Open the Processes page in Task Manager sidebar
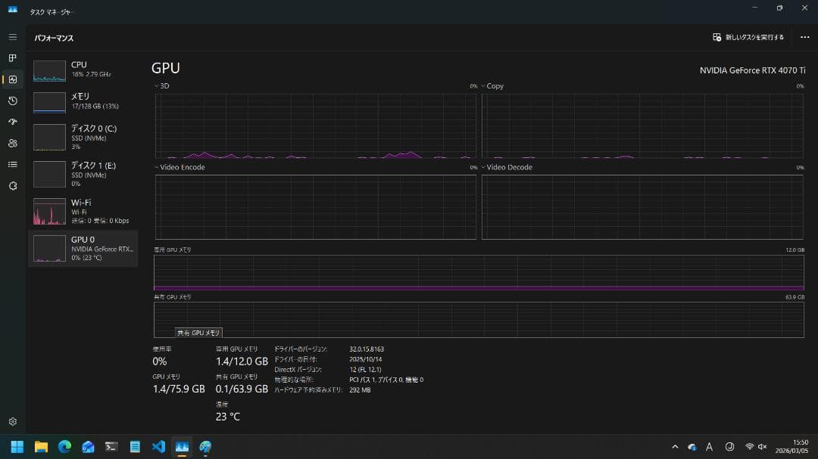The width and height of the screenshot is (818, 459). pos(12,57)
